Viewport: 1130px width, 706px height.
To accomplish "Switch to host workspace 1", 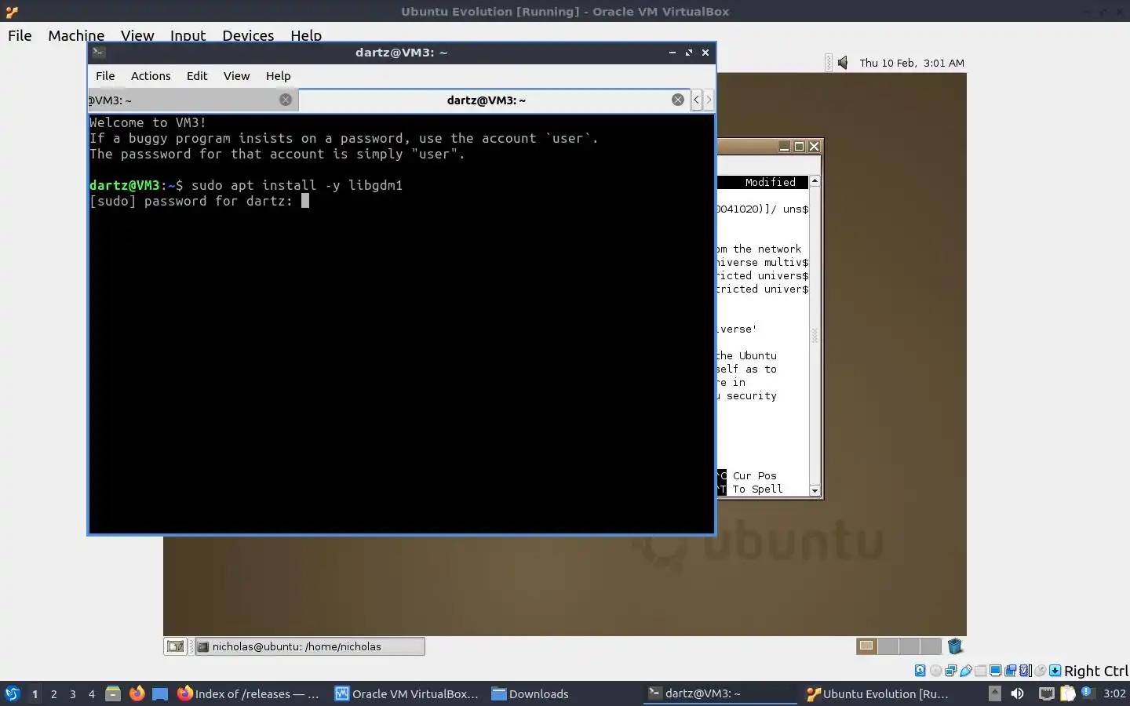I will (x=35, y=693).
